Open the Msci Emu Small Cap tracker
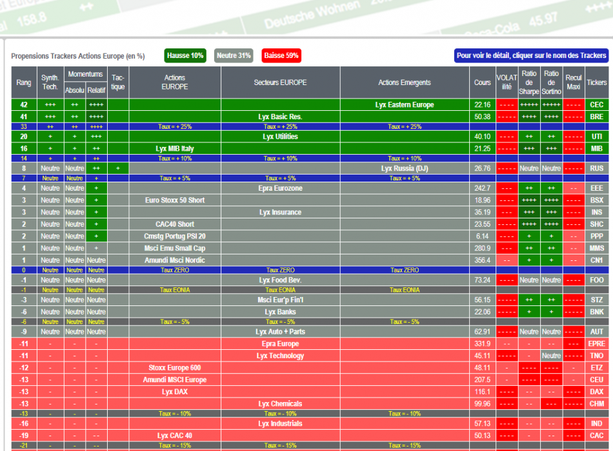Screen dimensions: 613x451 pos(174,248)
